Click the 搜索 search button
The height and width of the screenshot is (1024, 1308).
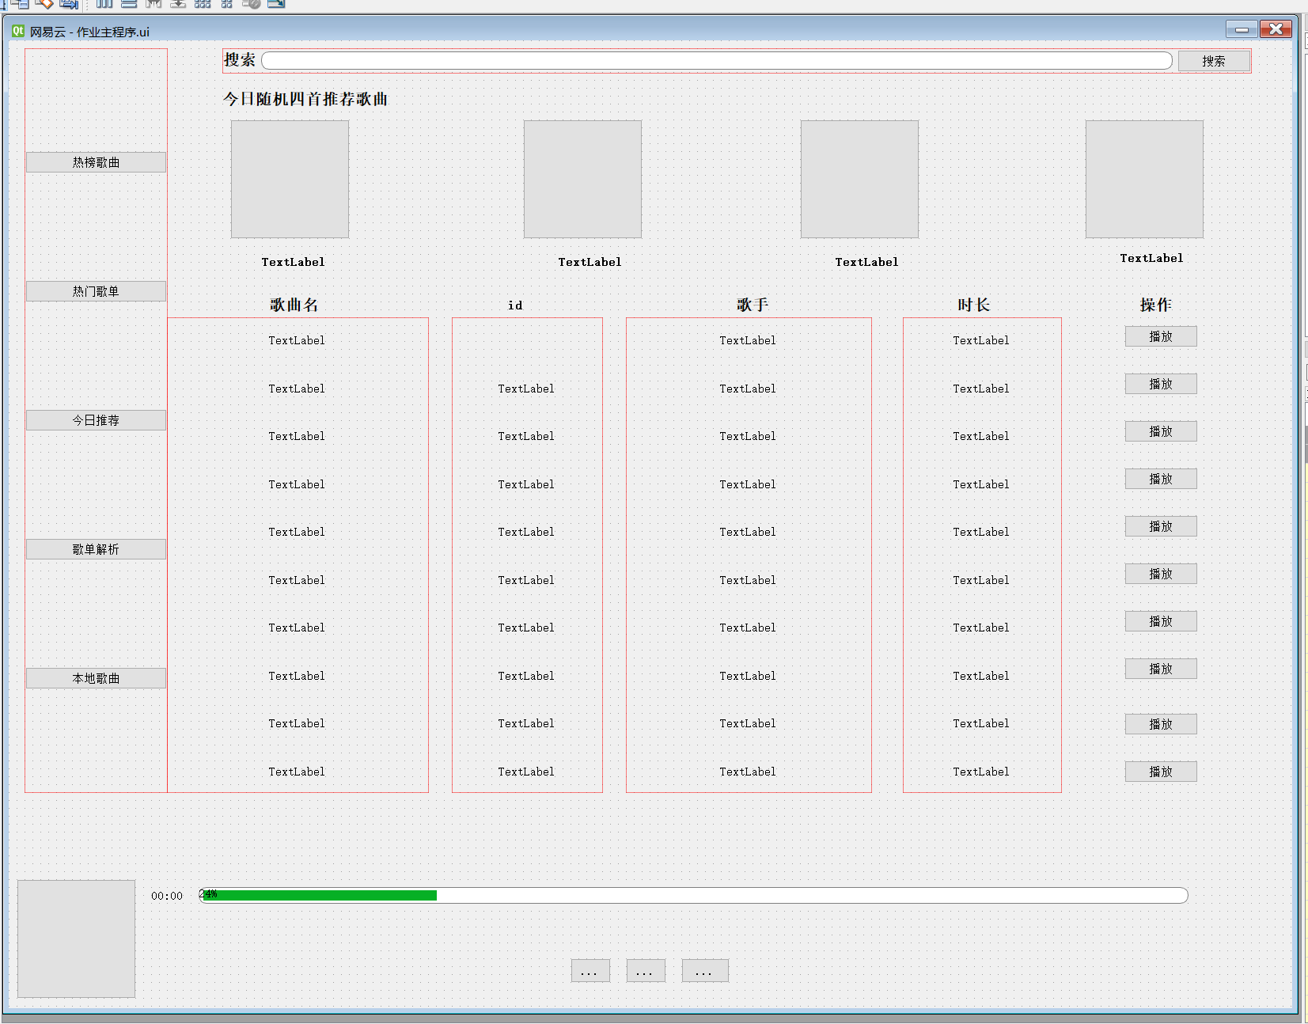[x=1214, y=59]
